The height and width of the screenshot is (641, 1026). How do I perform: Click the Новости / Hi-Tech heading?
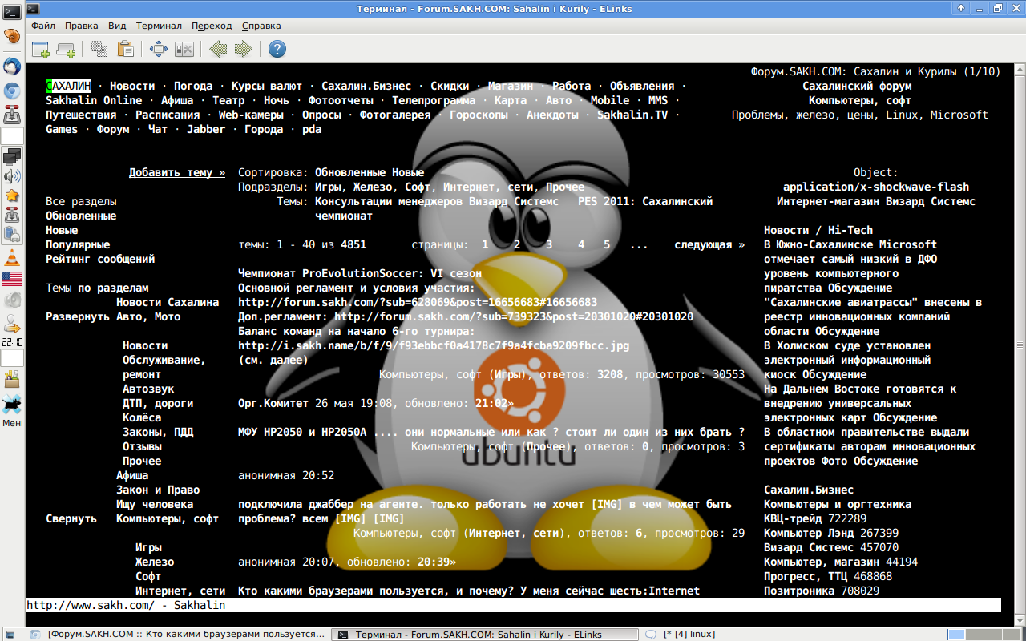point(818,230)
